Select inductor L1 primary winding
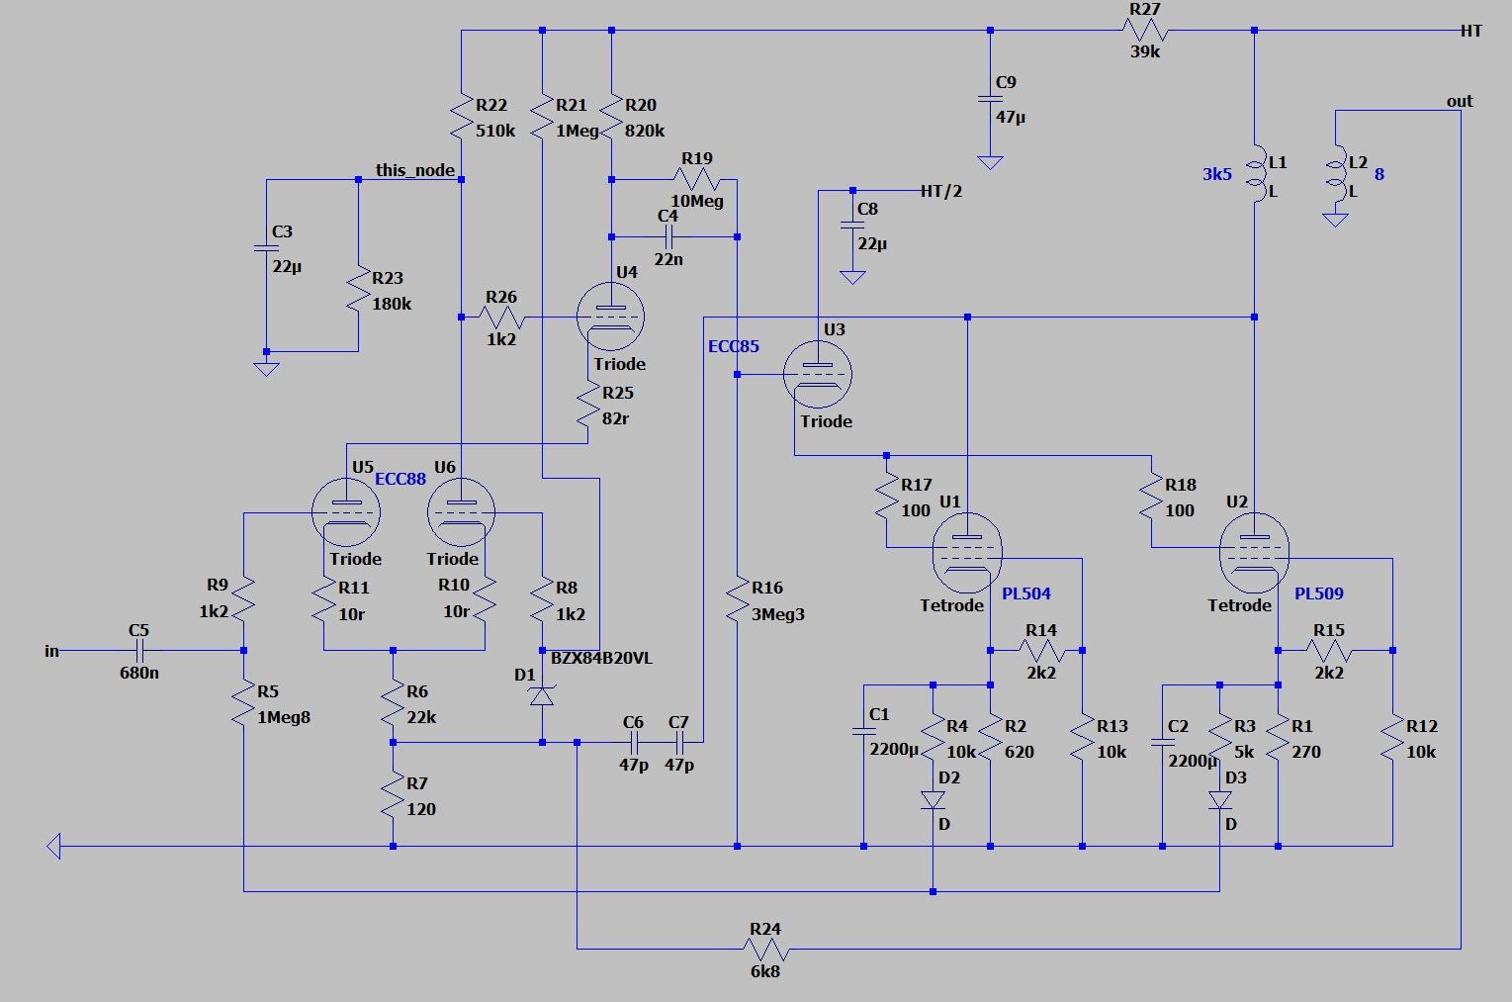This screenshot has width=1512, height=1002. coord(1254,175)
